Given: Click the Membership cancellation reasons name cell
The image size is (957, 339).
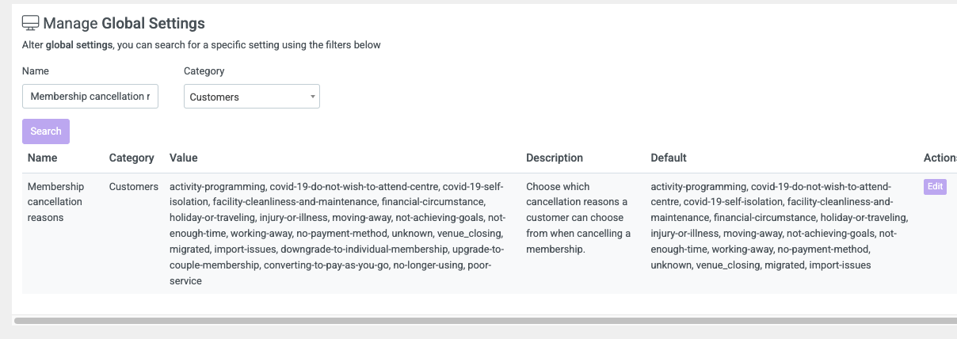Looking at the screenshot, I should (55, 202).
